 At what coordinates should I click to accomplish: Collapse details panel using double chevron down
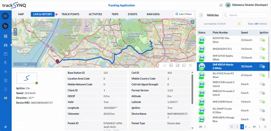165,65
